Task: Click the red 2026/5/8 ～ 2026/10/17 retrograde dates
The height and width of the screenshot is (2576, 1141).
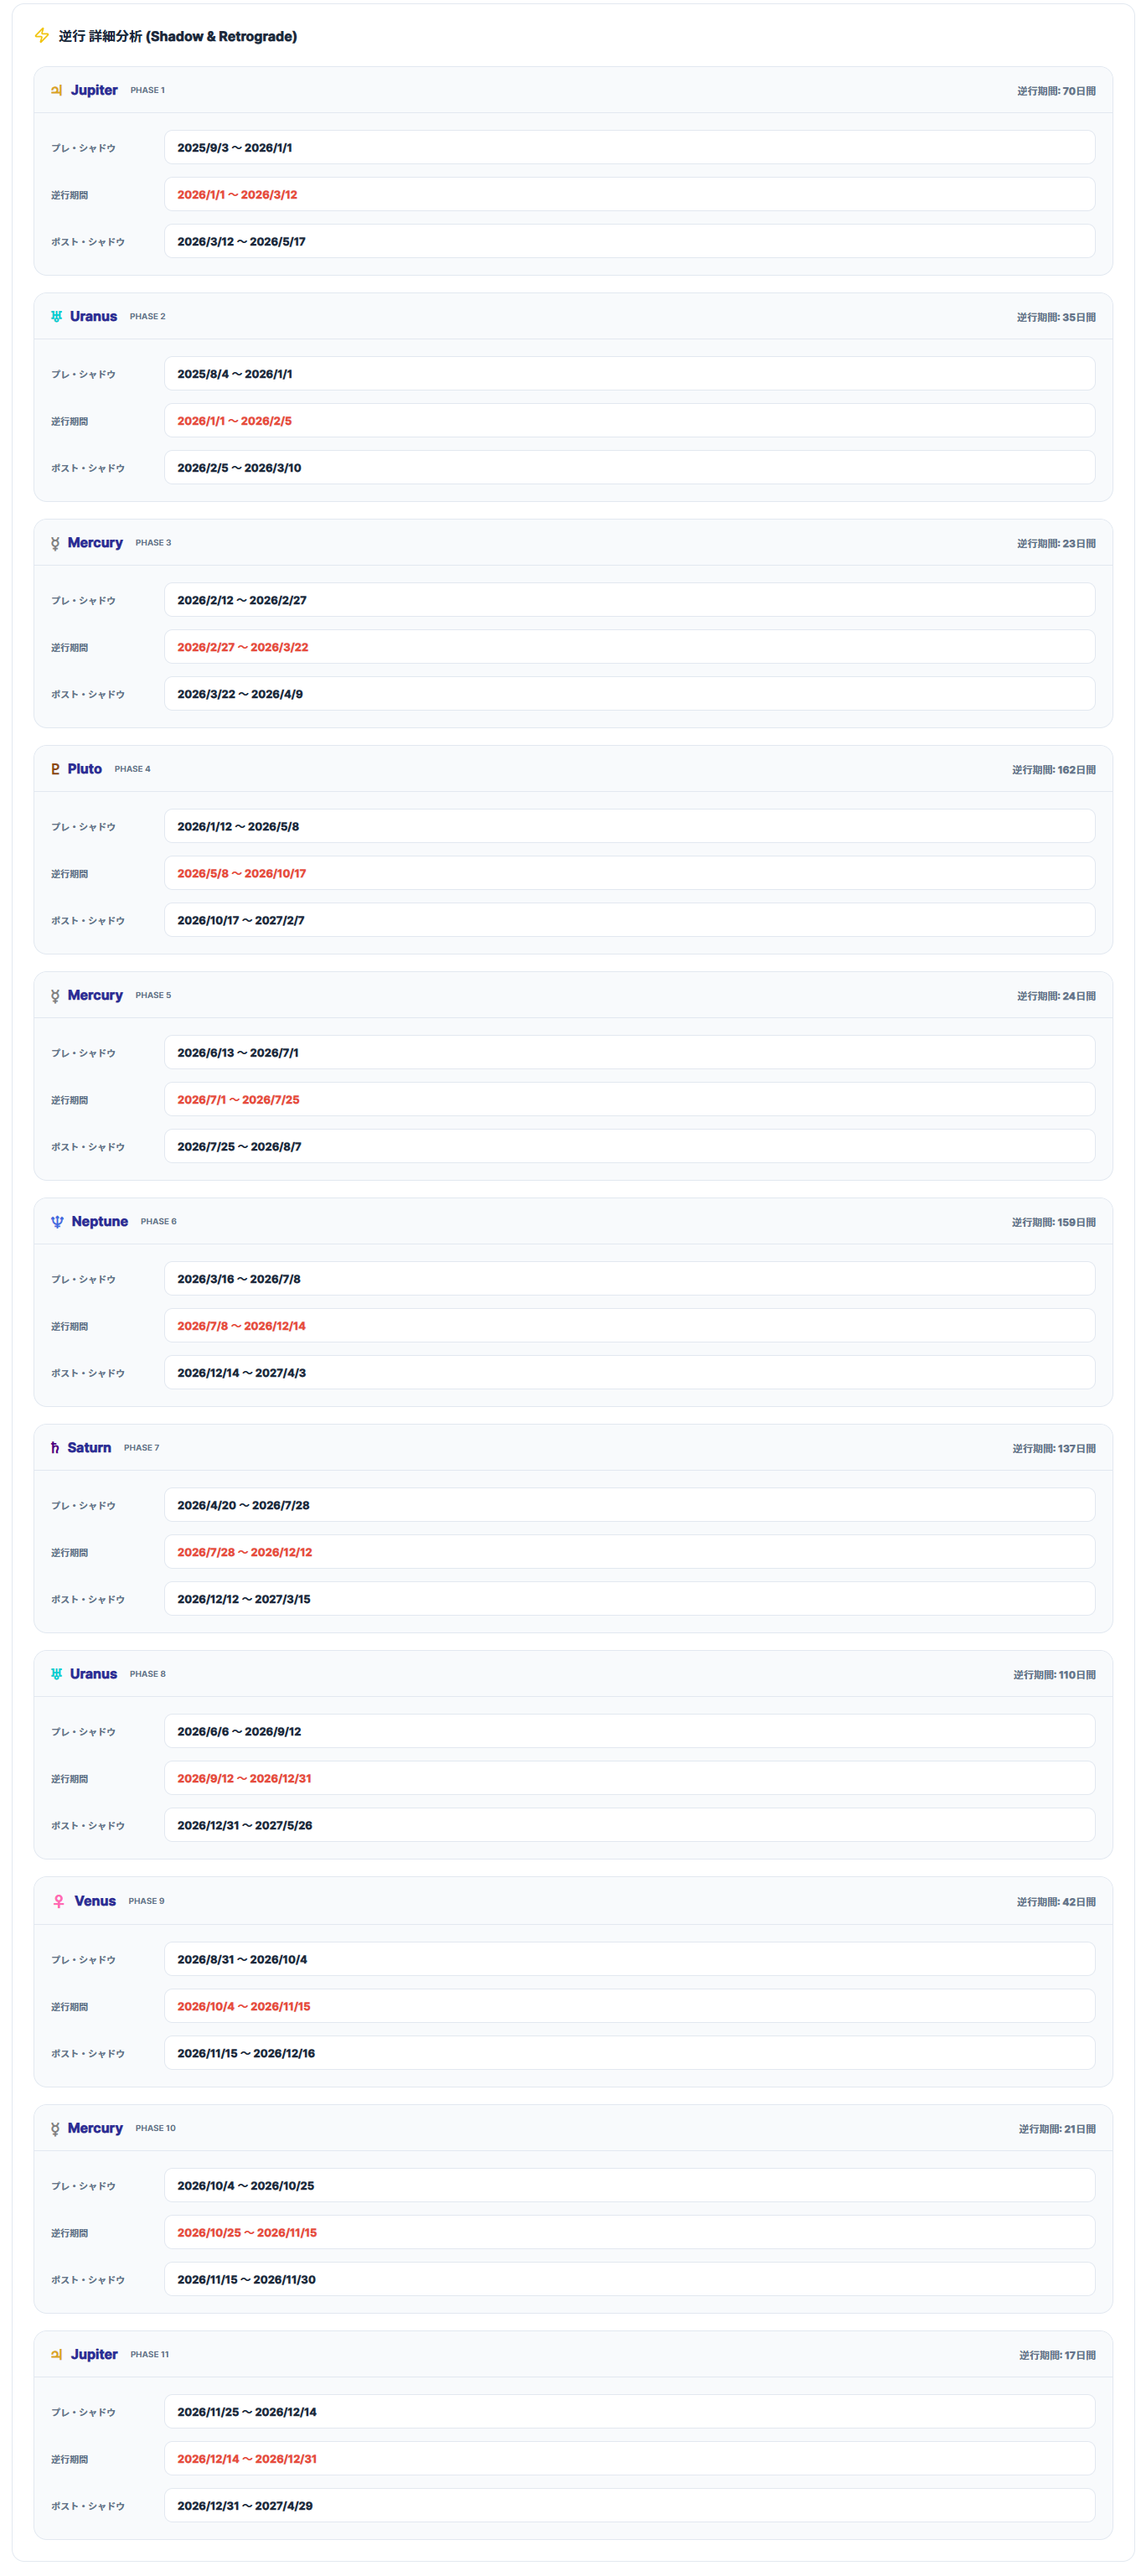Action: coord(242,874)
